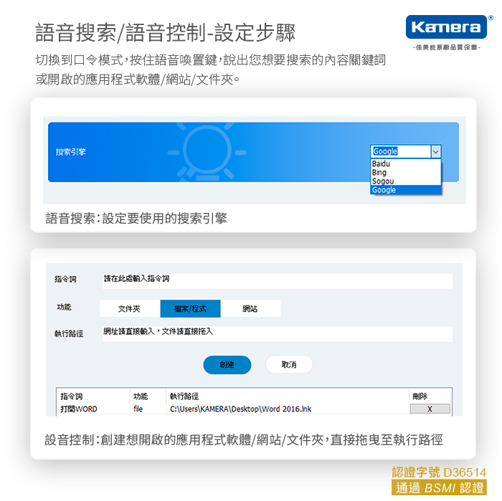
Task: Click the Kamera brand logo
Action: pyautogui.click(x=445, y=28)
